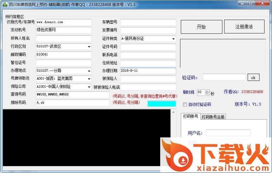272x173 pixels.
Task: Open the 证件种类 dropdown
Action: [173, 39]
